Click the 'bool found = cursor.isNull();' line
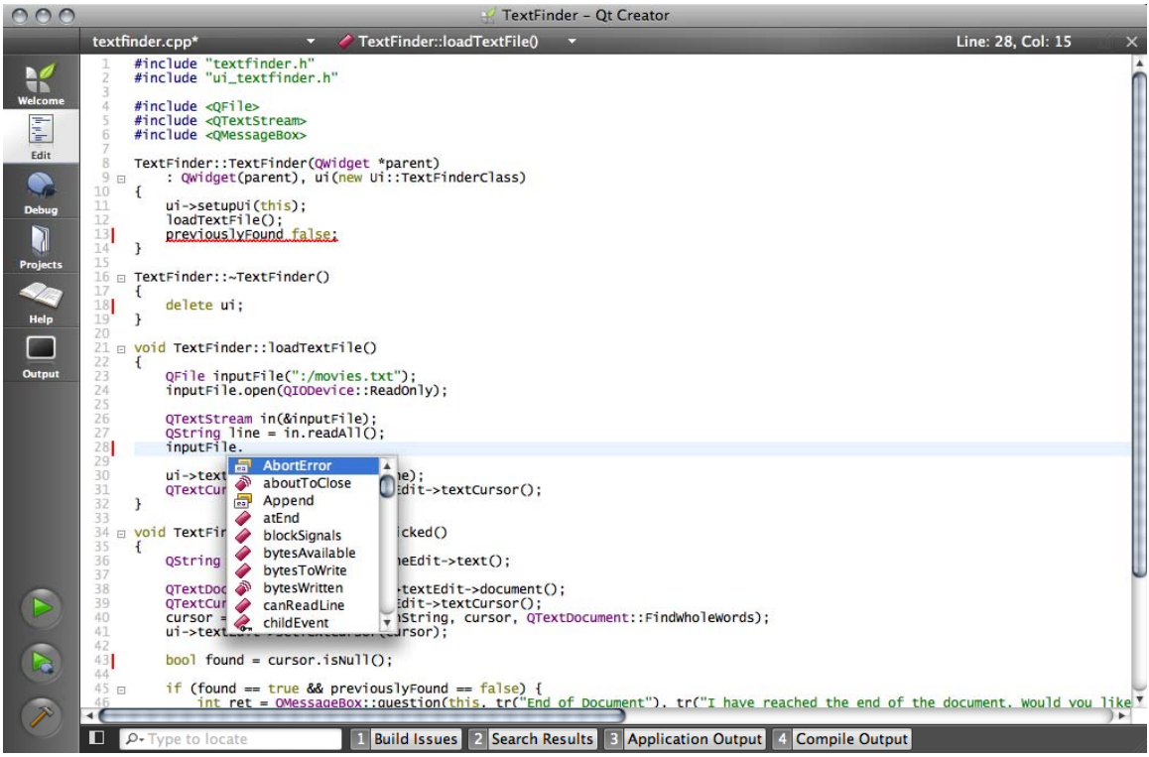Viewport: 1149px width, 757px height. pyautogui.click(x=279, y=661)
